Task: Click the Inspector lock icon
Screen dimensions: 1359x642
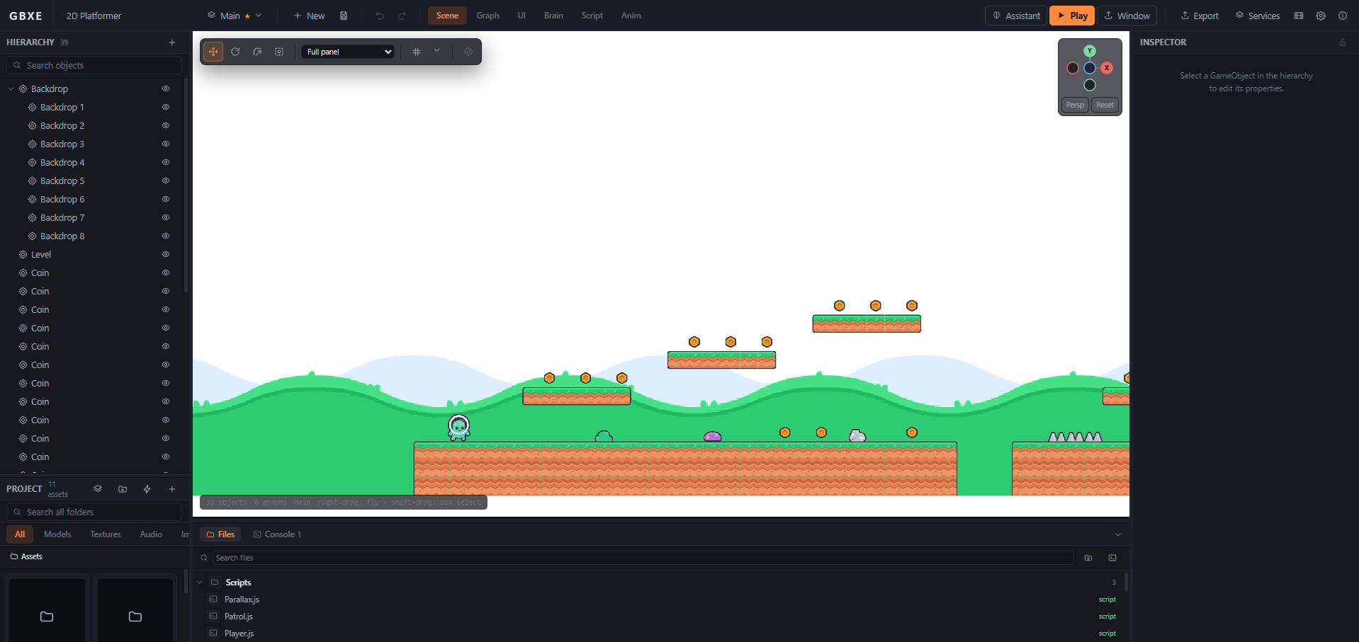Action: (1343, 42)
